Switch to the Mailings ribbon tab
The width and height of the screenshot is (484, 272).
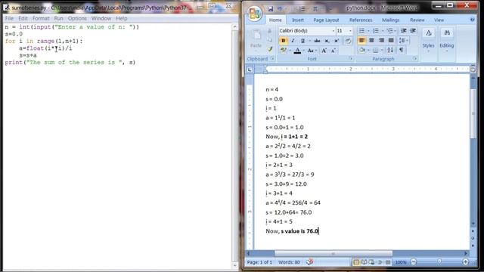(x=391, y=20)
